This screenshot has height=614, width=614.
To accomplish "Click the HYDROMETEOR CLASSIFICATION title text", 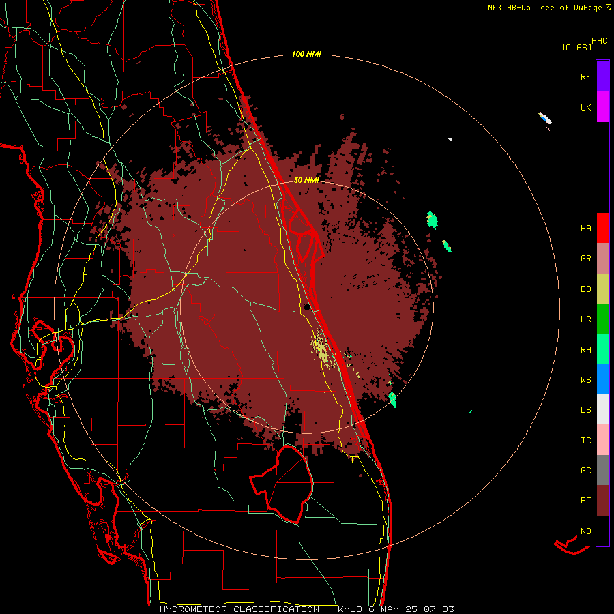I will pyautogui.click(x=239, y=609).
